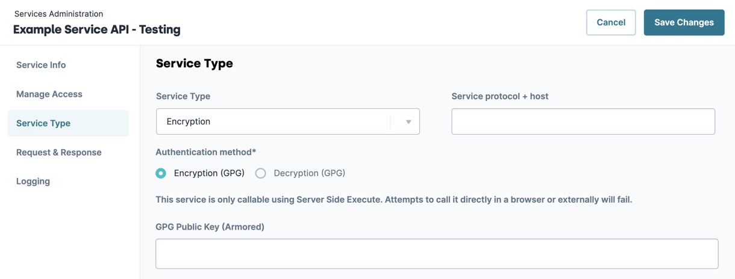The height and width of the screenshot is (279, 735).
Task: Click the Authentication method* label
Action: click(x=206, y=152)
